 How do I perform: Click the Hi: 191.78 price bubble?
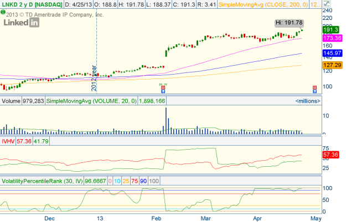(x=290, y=23)
